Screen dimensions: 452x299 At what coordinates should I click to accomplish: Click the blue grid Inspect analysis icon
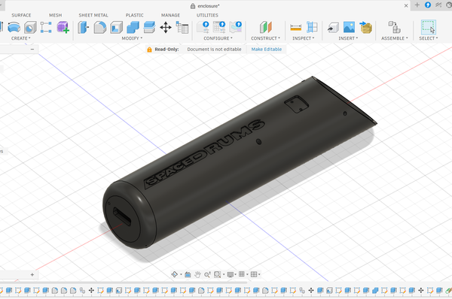point(312,27)
